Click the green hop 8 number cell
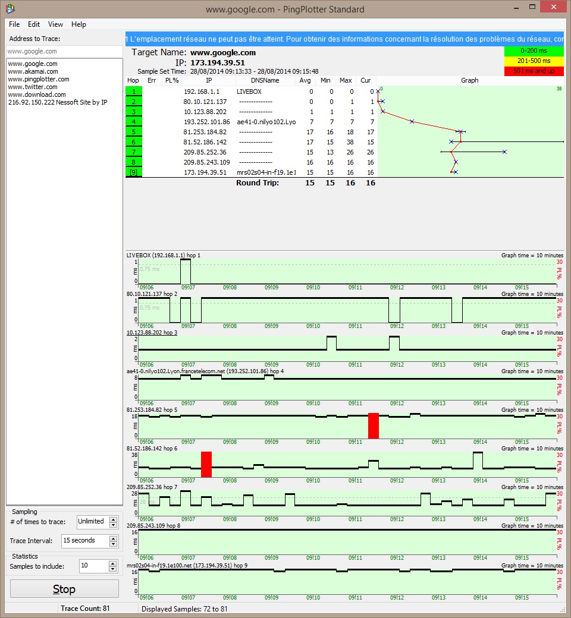This screenshot has height=618, width=571. [x=134, y=162]
